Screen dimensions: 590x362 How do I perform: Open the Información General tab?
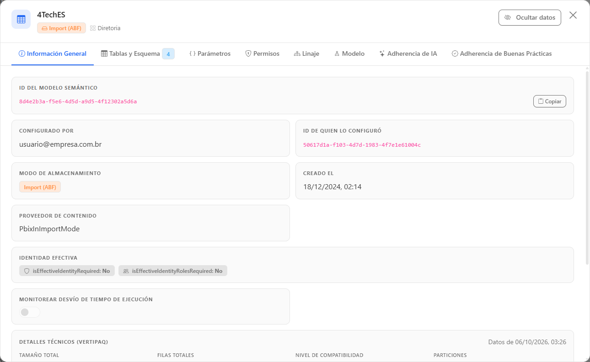tap(53, 54)
